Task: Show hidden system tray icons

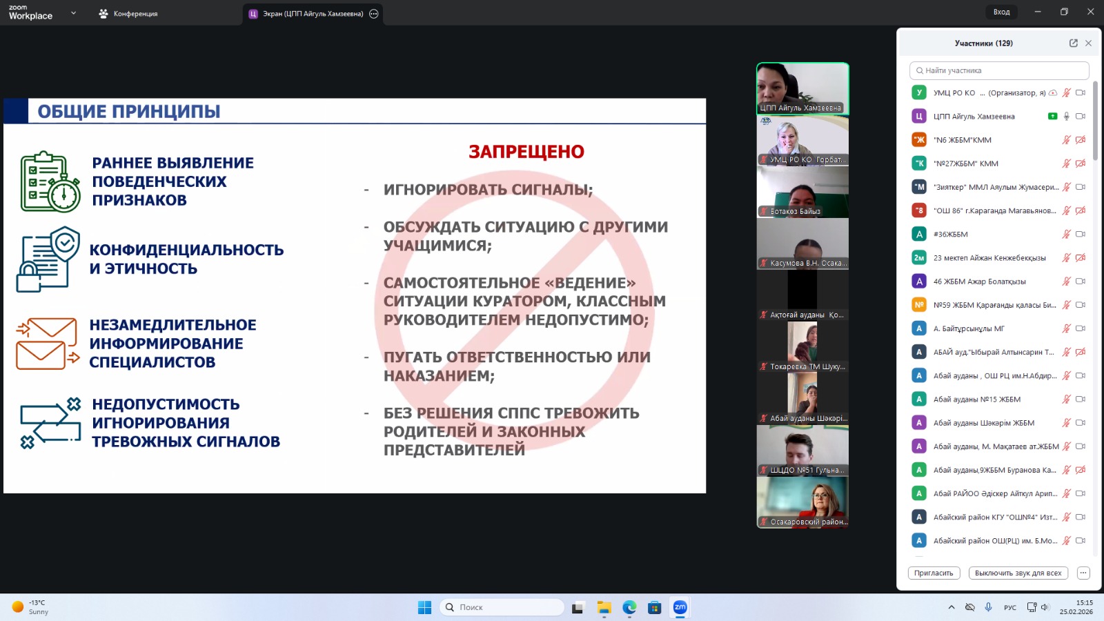Action: pos(952,607)
